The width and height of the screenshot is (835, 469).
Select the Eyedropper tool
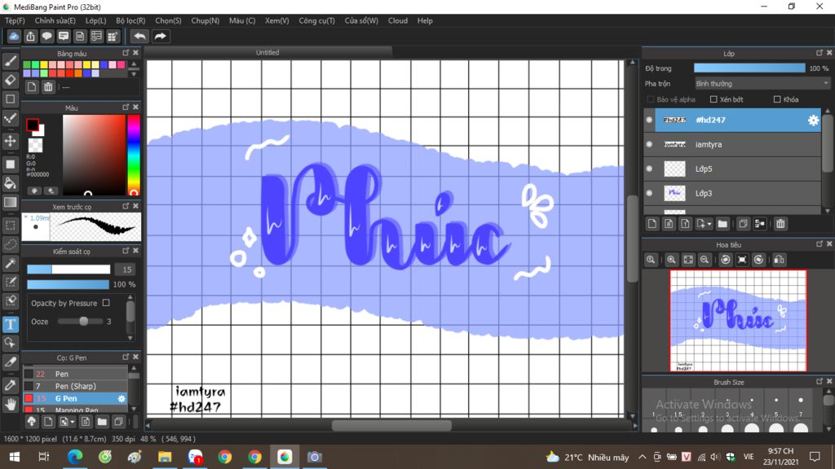click(x=10, y=385)
